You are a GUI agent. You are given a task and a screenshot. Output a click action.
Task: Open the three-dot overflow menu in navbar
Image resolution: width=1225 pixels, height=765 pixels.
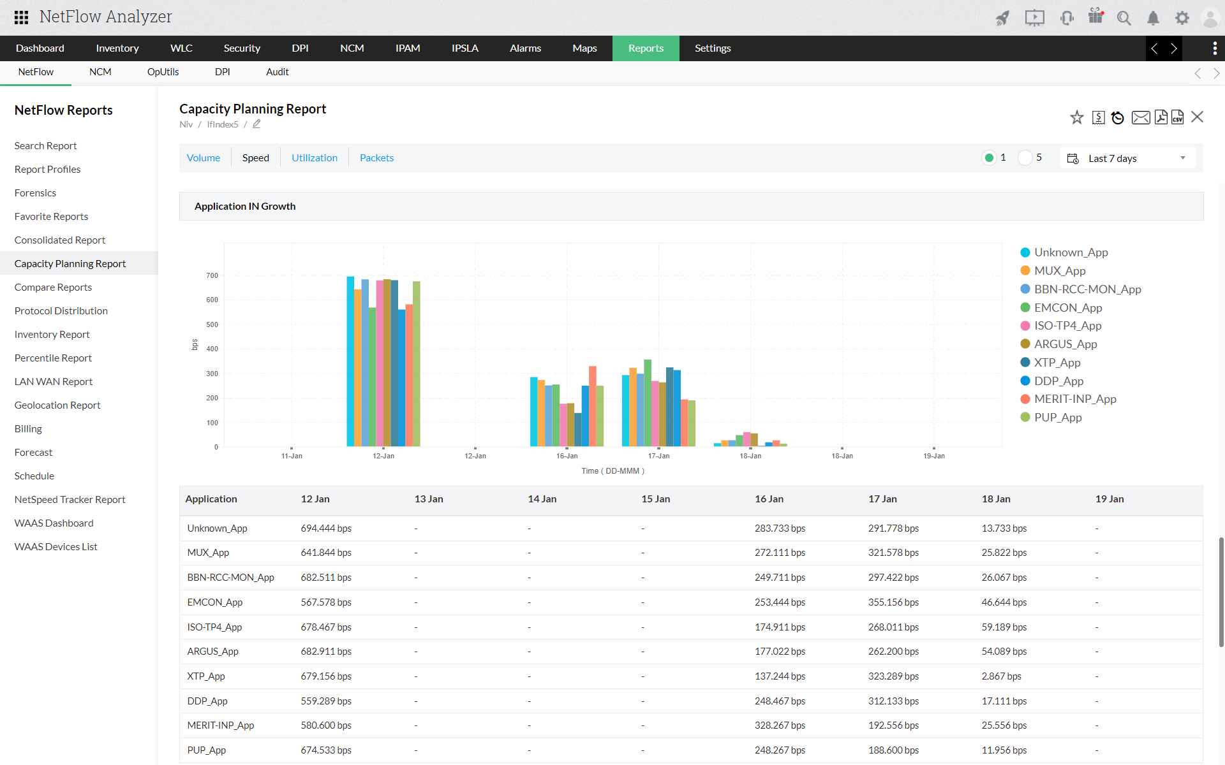(1214, 48)
